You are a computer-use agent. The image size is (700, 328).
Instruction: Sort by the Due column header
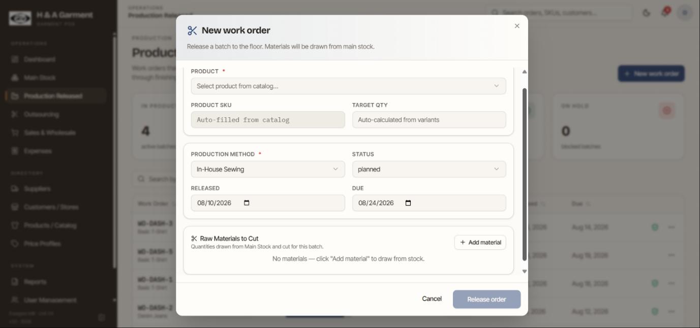(581, 204)
